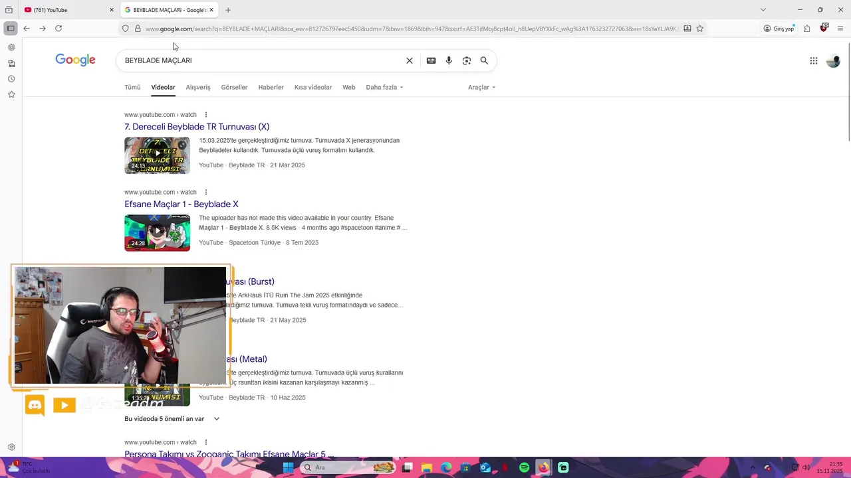
Task: Switch to the Tümü results tab
Action: [x=132, y=87]
